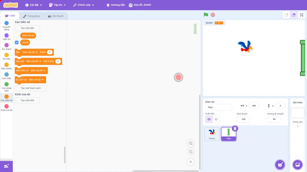Switch to the Trang phục tab
This screenshot has height=172, width=307.
(x=32, y=16)
